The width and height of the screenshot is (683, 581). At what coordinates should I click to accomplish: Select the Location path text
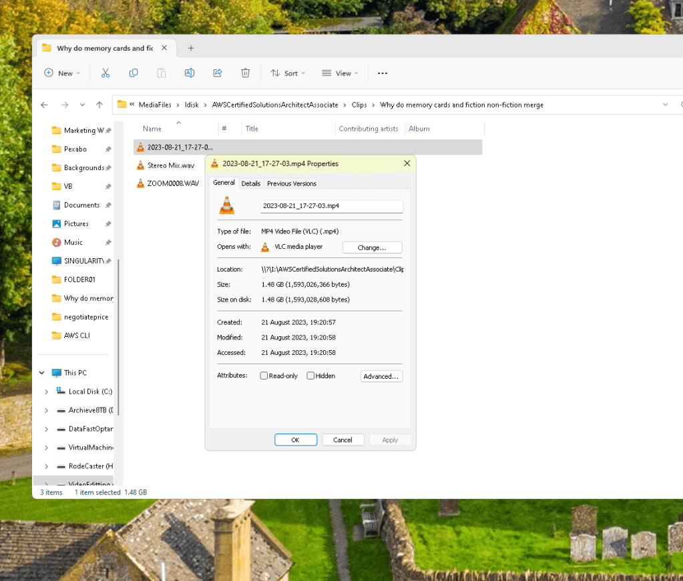(332, 269)
